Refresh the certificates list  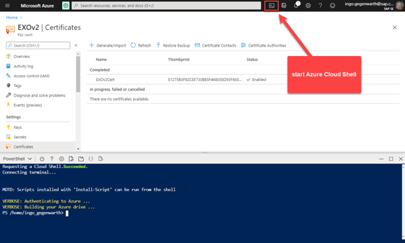pyautogui.click(x=141, y=45)
